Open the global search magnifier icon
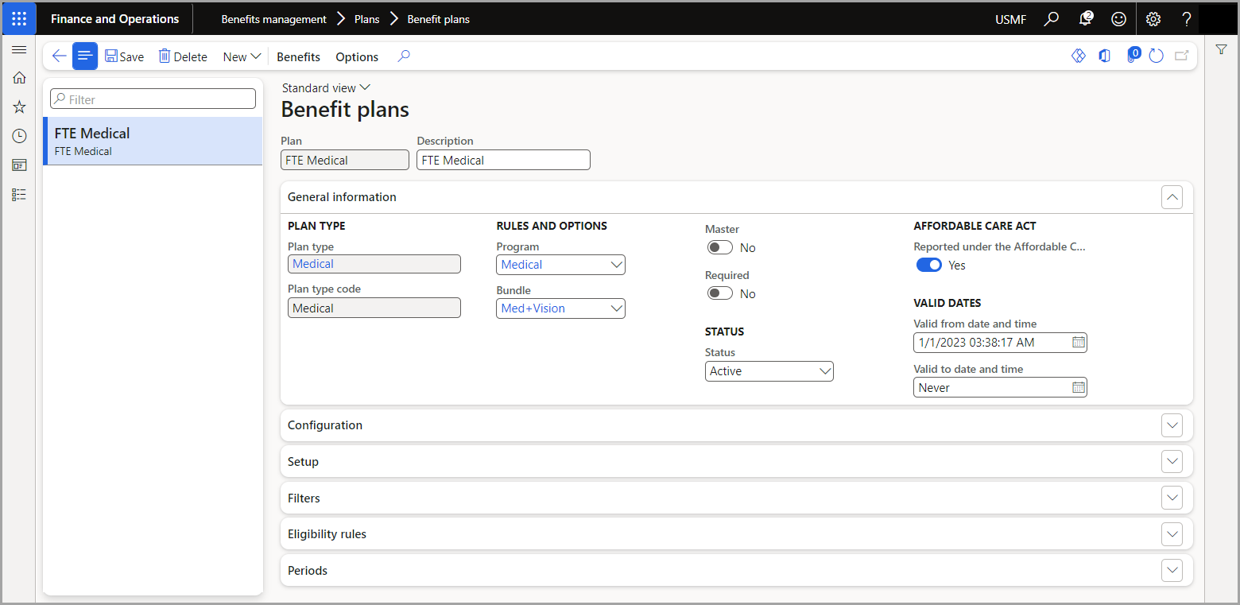Image resolution: width=1240 pixels, height=605 pixels. click(x=1051, y=18)
